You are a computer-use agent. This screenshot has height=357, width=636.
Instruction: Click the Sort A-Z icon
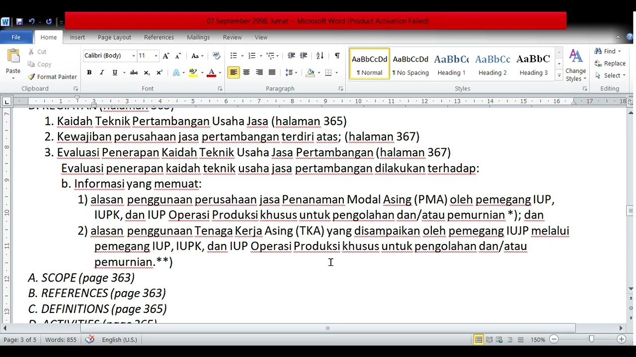tap(320, 56)
